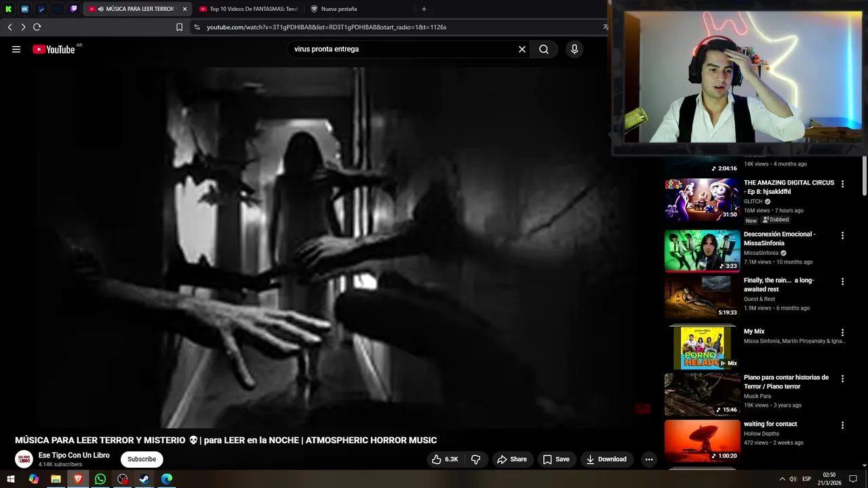This screenshot has height=488, width=868.
Task: Start voice search with microphone icon
Action: (x=574, y=49)
